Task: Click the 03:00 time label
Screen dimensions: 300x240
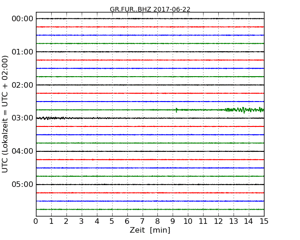Action: (23, 118)
